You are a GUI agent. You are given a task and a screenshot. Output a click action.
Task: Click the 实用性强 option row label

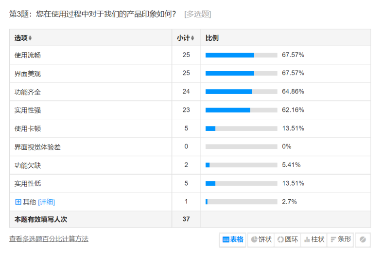[28, 110]
